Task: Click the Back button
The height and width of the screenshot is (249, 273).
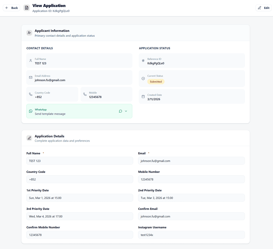Action: 11,8
